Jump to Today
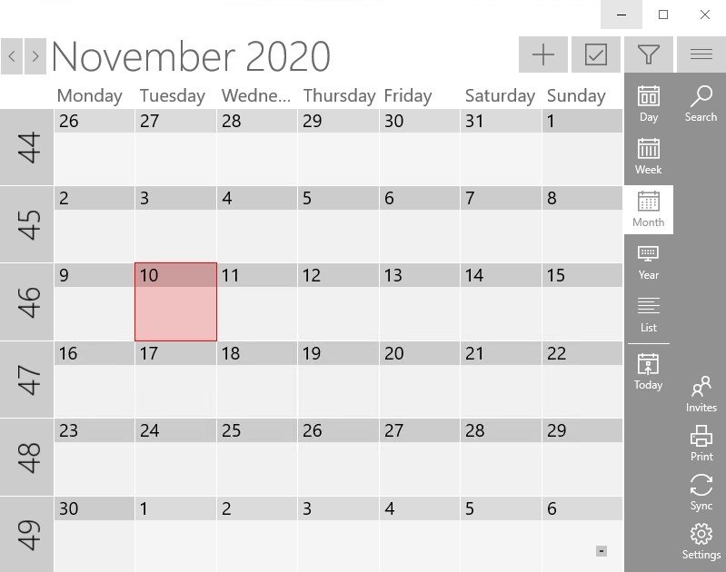This screenshot has width=726, height=572. [x=648, y=371]
